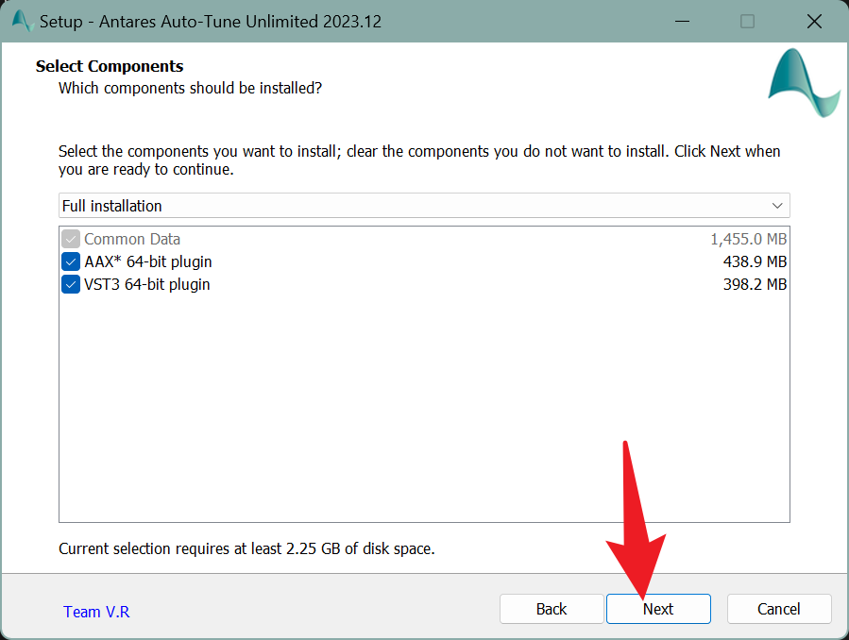Click the window title 'Setup - Antares Auto-Tune Unlimited 2023.12'
849x640 pixels.
(210, 22)
